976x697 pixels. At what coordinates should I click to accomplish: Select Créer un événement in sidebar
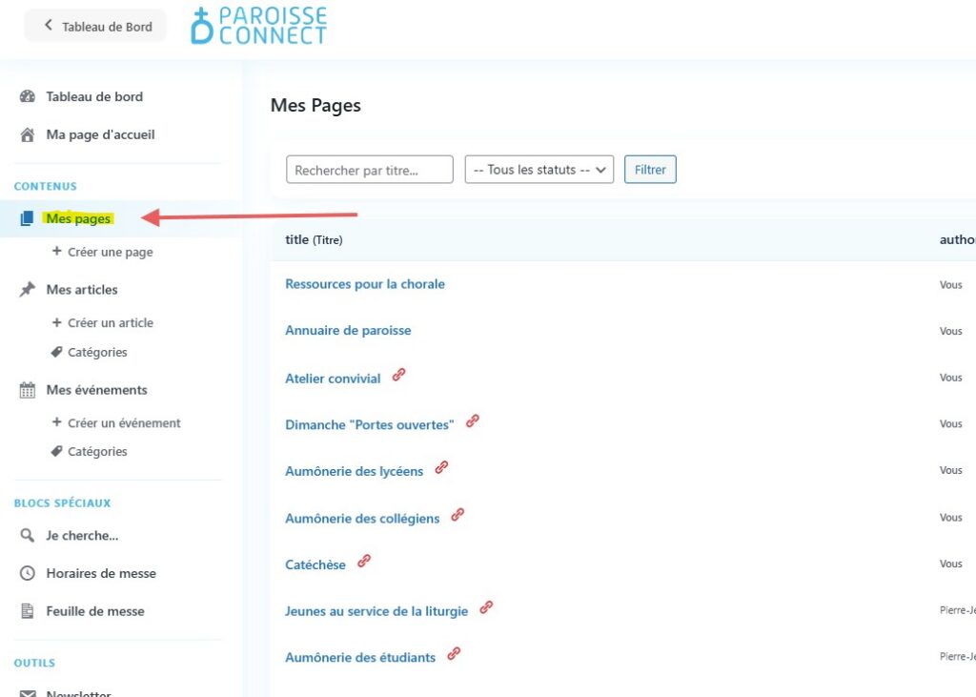tap(124, 423)
